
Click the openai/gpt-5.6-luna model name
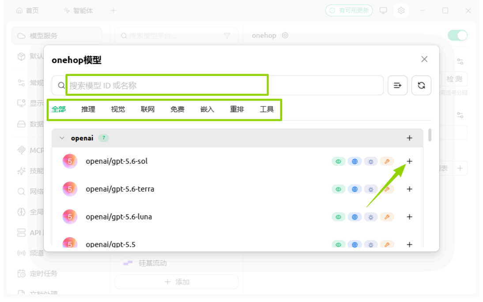(119, 217)
